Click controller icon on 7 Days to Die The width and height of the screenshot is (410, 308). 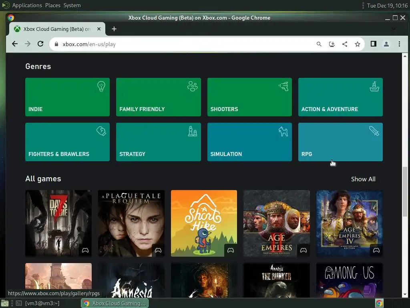point(85,250)
